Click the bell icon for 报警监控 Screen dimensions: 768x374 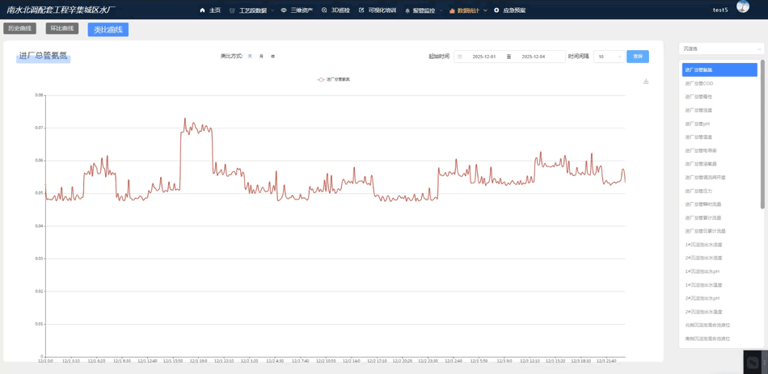[x=407, y=11]
